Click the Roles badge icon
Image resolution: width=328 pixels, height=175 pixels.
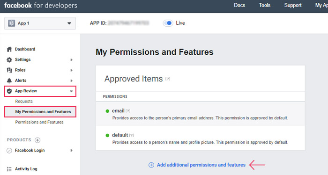point(9,70)
